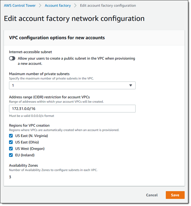Click the chevron after AWS Control Tower
The width and height of the screenshot is (191, 206).
(40, 5)
